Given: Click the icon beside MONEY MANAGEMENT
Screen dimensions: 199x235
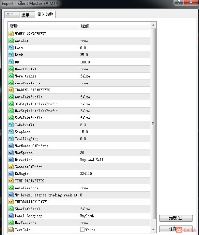Looking at the screenshot, I should pos(11,34).
